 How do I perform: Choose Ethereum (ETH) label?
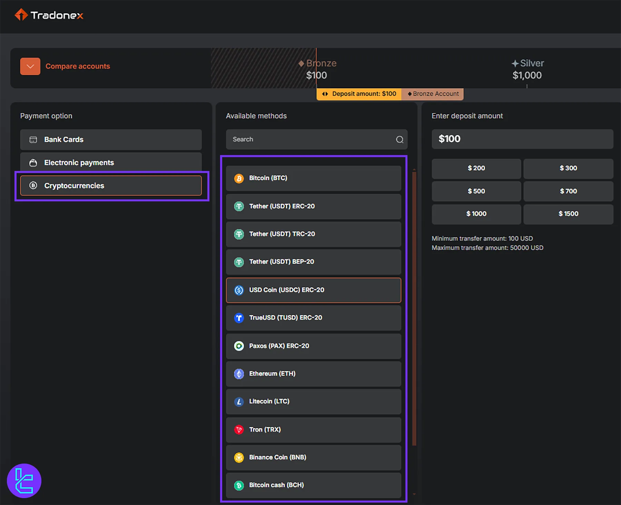[x=272, y=373]
